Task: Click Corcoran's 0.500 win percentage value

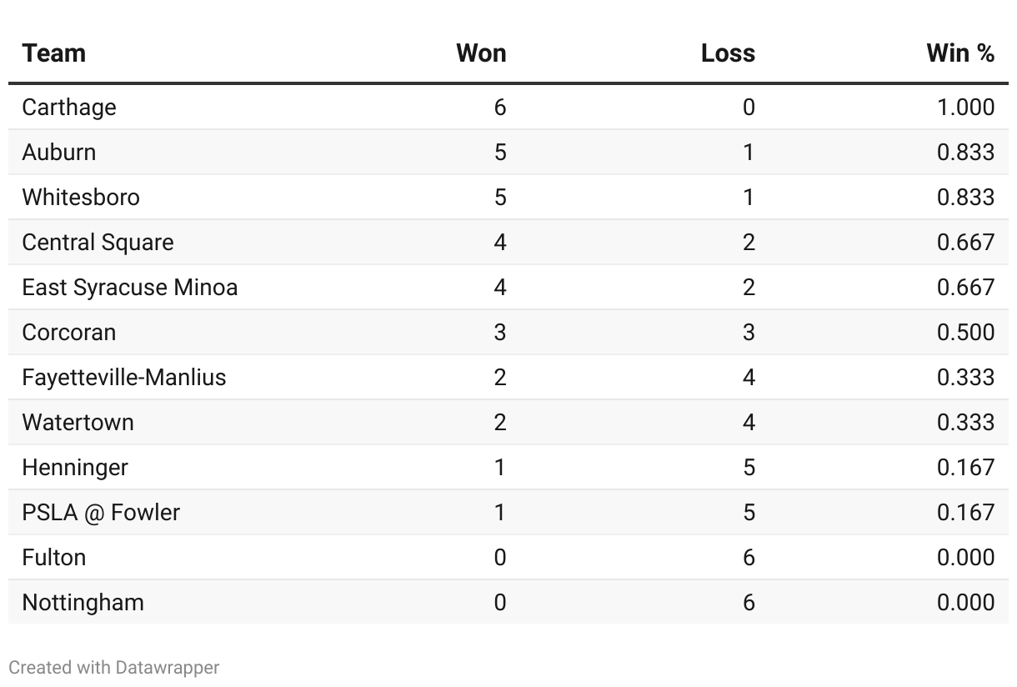Action: (x=965, y=332)
